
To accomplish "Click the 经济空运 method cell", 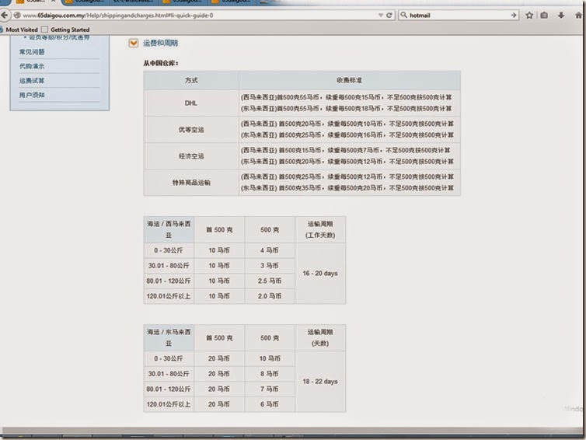I will pos(191,156).
